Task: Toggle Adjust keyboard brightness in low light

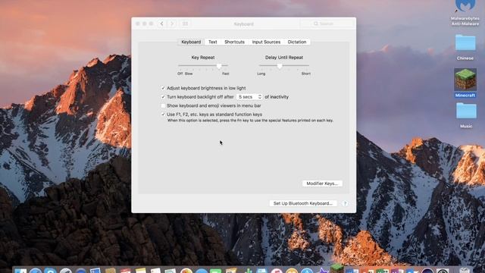Action: tap(163, 88)
